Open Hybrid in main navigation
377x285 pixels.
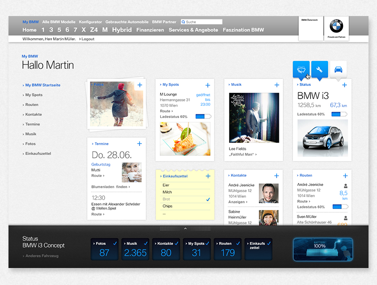point(122,30)
